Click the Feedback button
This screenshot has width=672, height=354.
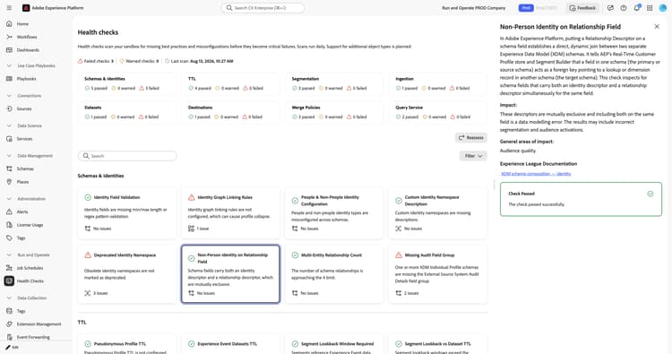pyautogui.click(x=582, y=8)
